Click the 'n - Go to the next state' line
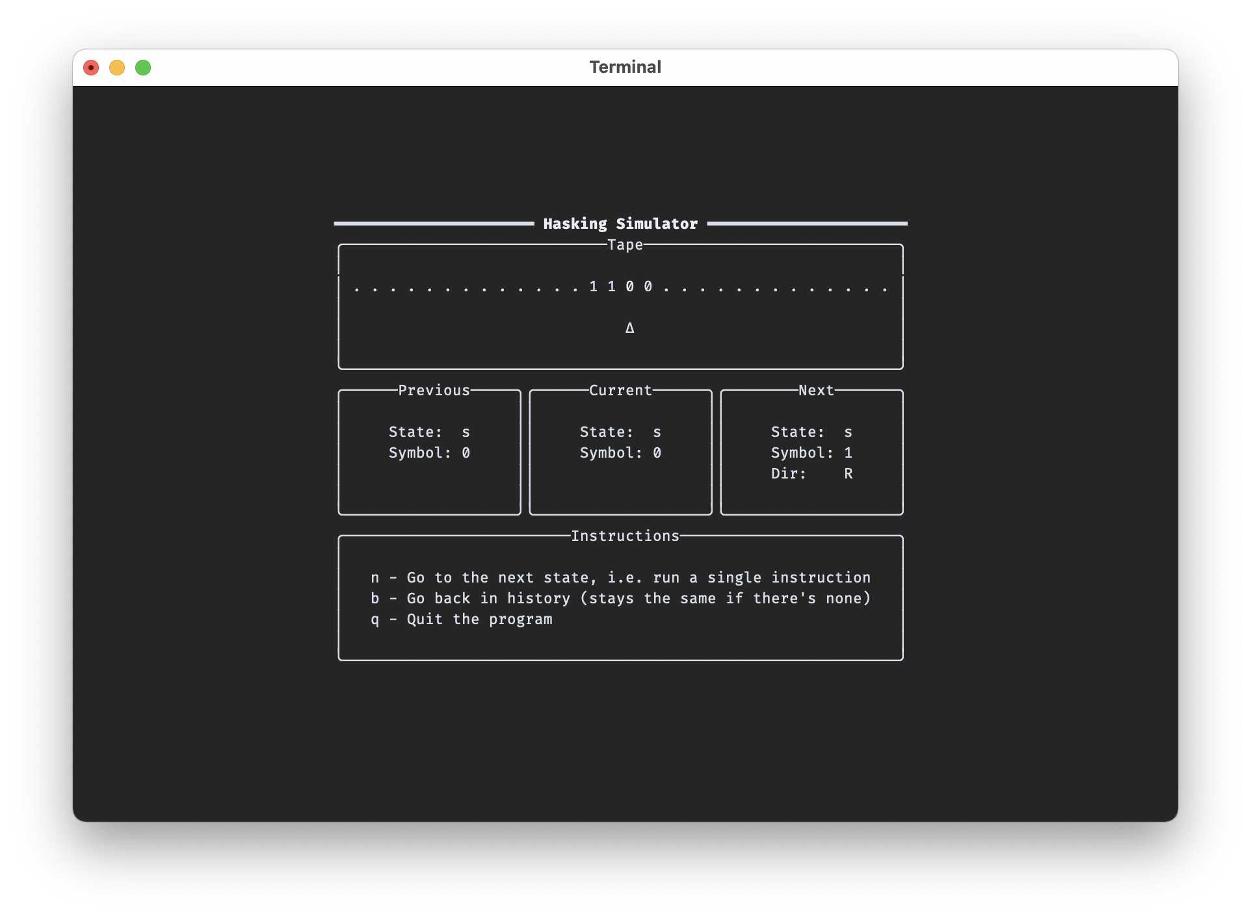1251x918 pixels. (620, 578)
